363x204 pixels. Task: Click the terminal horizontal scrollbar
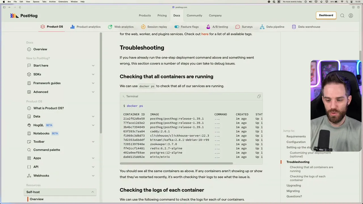click(x=176, y=163)
